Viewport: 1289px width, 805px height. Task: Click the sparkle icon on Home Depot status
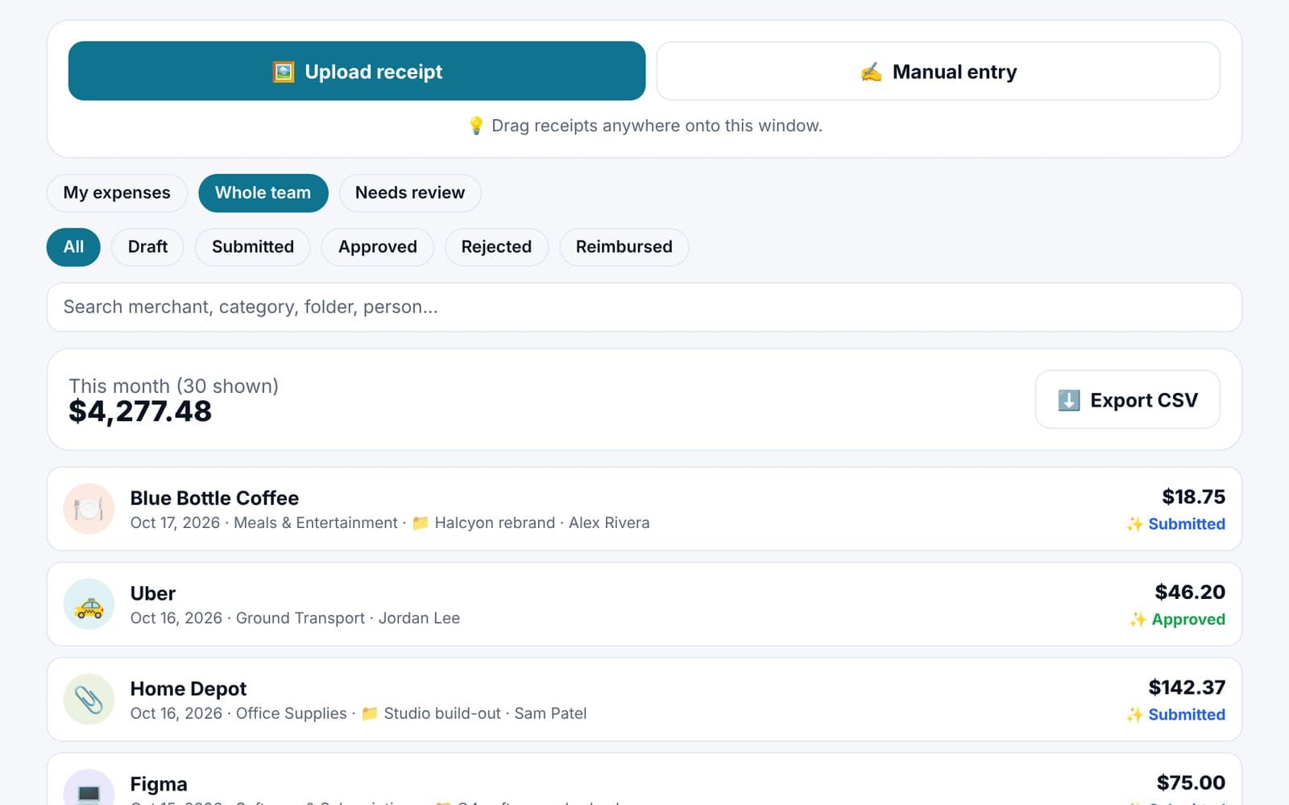(x=1134, y=715)
